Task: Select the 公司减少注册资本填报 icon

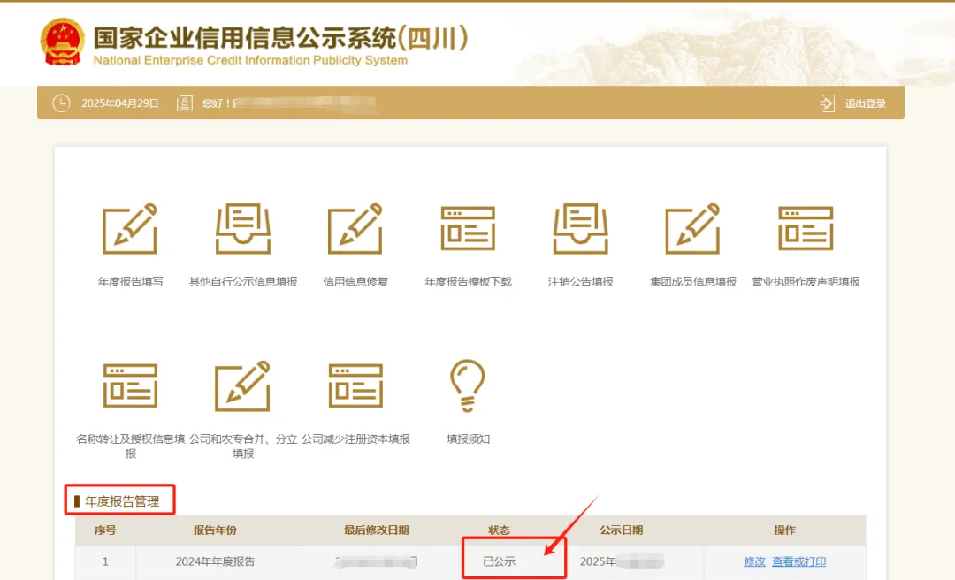Action: (x=355, y=386)
